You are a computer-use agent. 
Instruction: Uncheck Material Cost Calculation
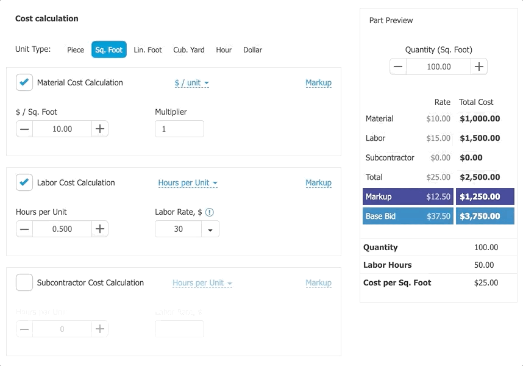pos(24,82)
